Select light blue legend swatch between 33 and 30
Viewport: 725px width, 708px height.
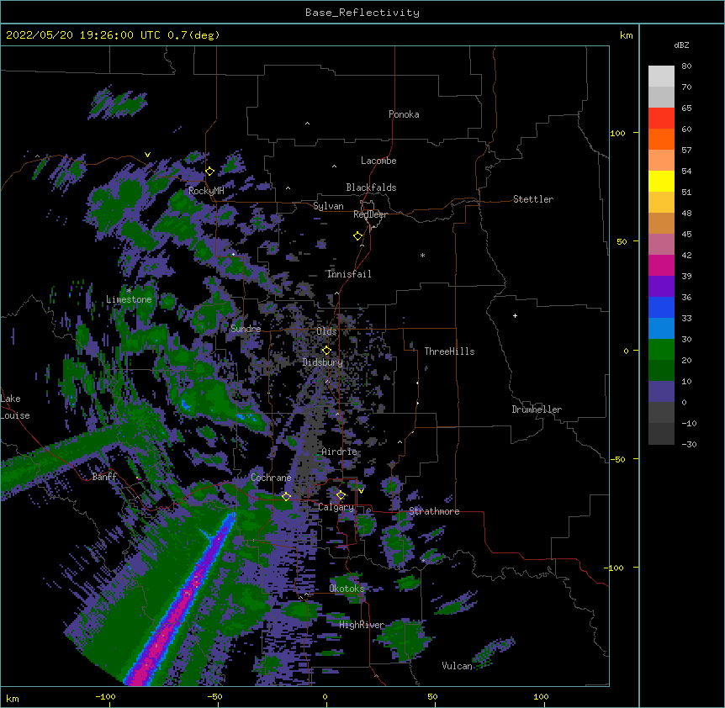(x=661, y=329)
